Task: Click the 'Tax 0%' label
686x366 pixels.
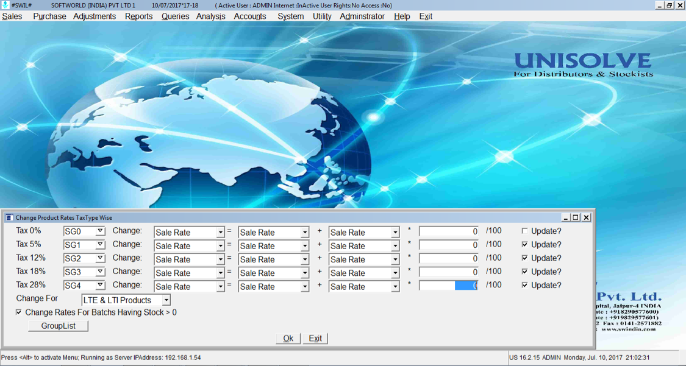Action: [x=29, y=231]
